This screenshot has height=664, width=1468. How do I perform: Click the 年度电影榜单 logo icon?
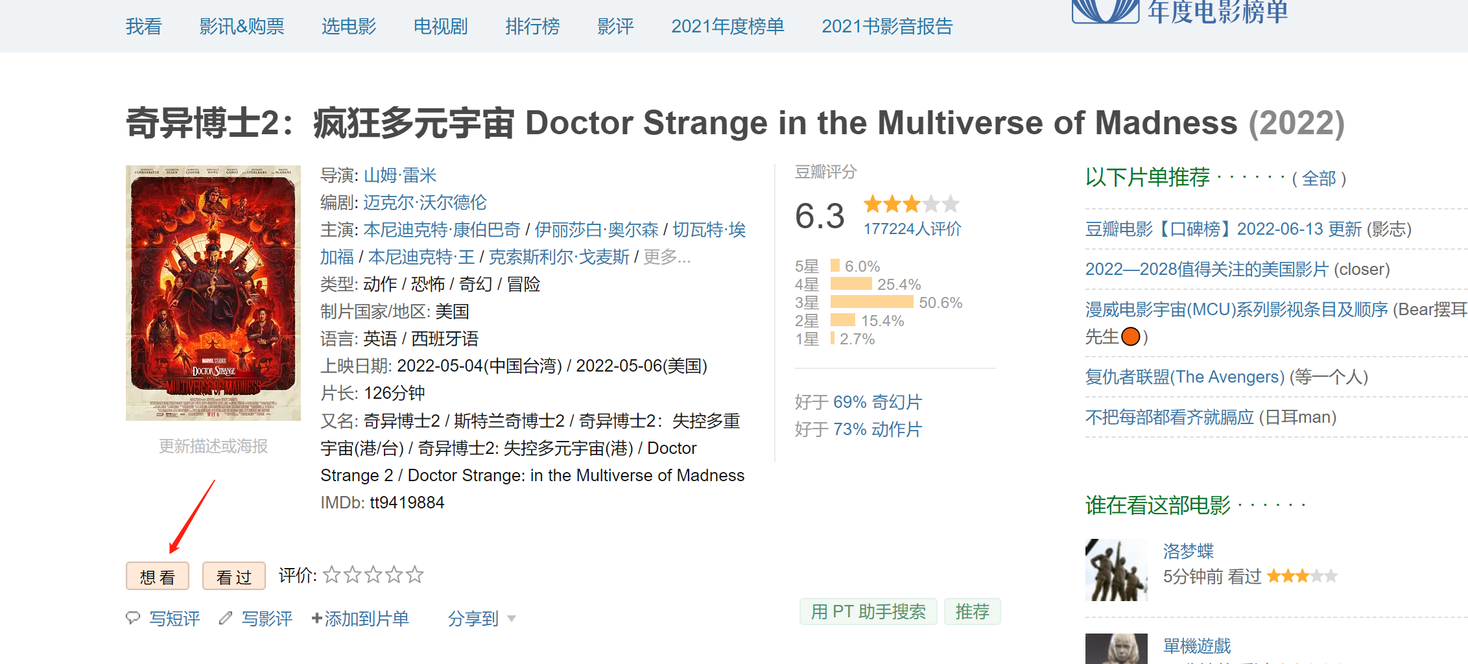(1106, 11)
